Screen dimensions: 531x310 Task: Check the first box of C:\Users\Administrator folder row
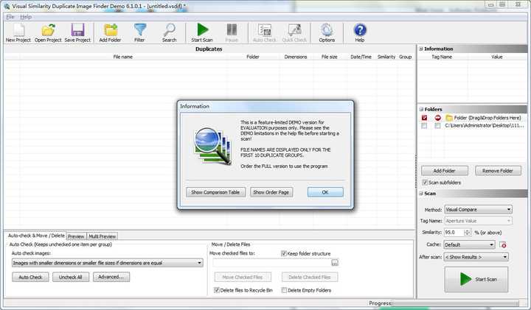pyautogui.click(x=424, y=126)
